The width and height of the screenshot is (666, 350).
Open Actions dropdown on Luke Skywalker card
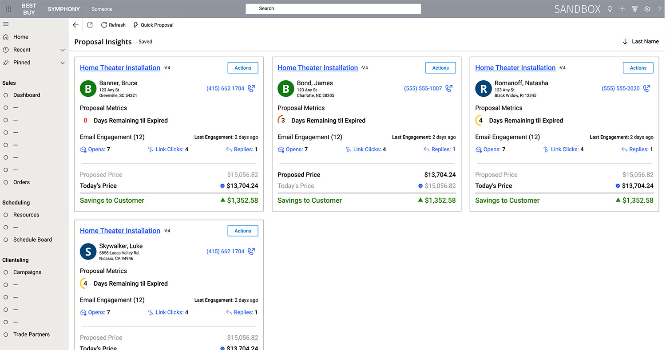pyautogui.click(x=243, y=231)
